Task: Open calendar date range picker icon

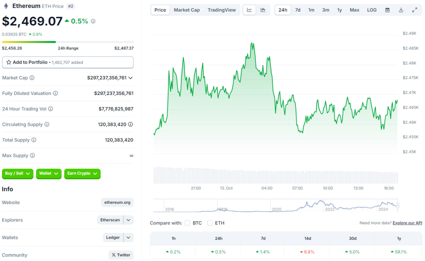Action: tap(387, 10)
